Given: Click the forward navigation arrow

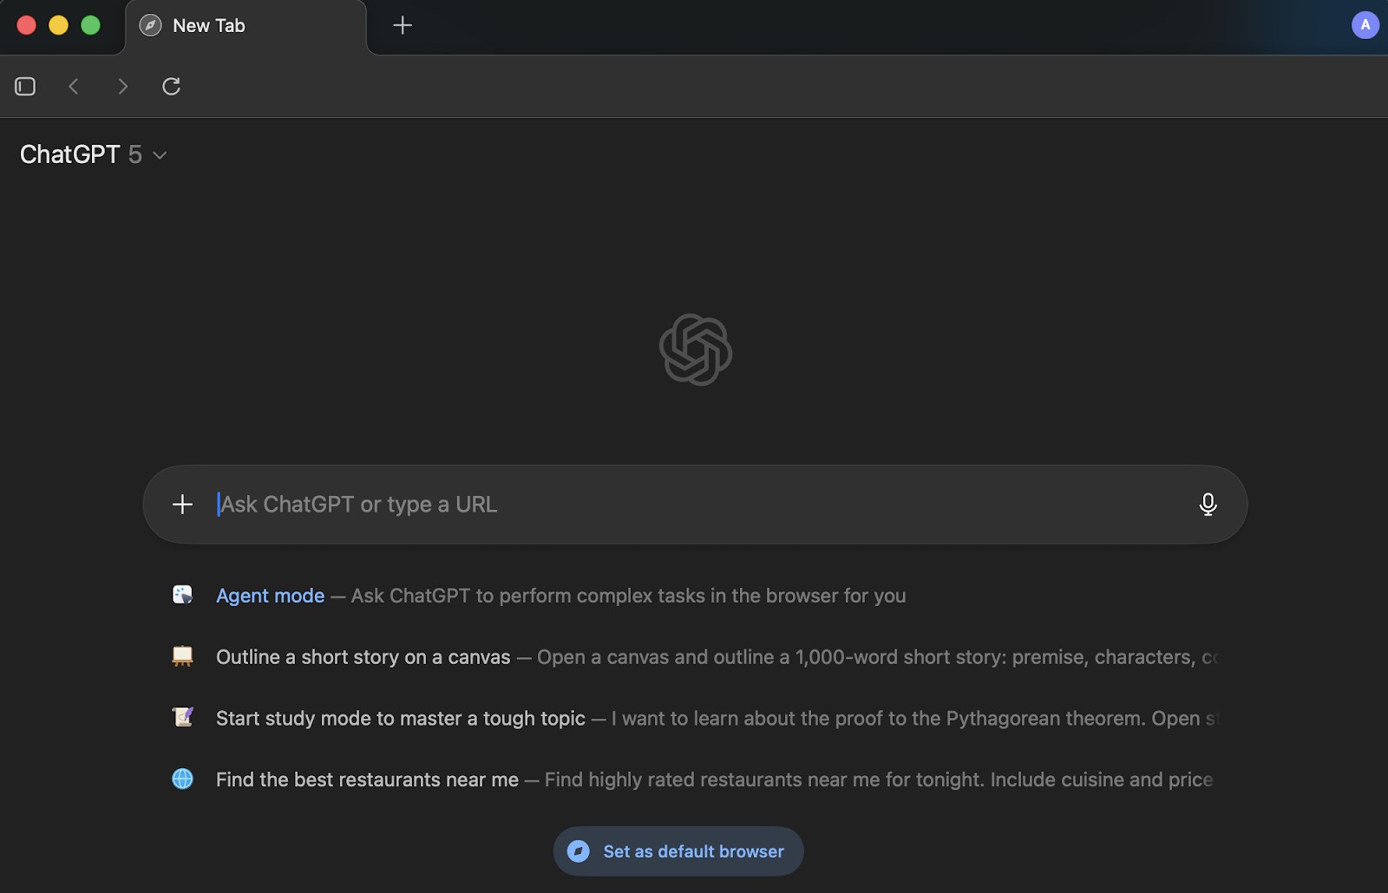Looking at the screenshot, I should click(122, 87).
